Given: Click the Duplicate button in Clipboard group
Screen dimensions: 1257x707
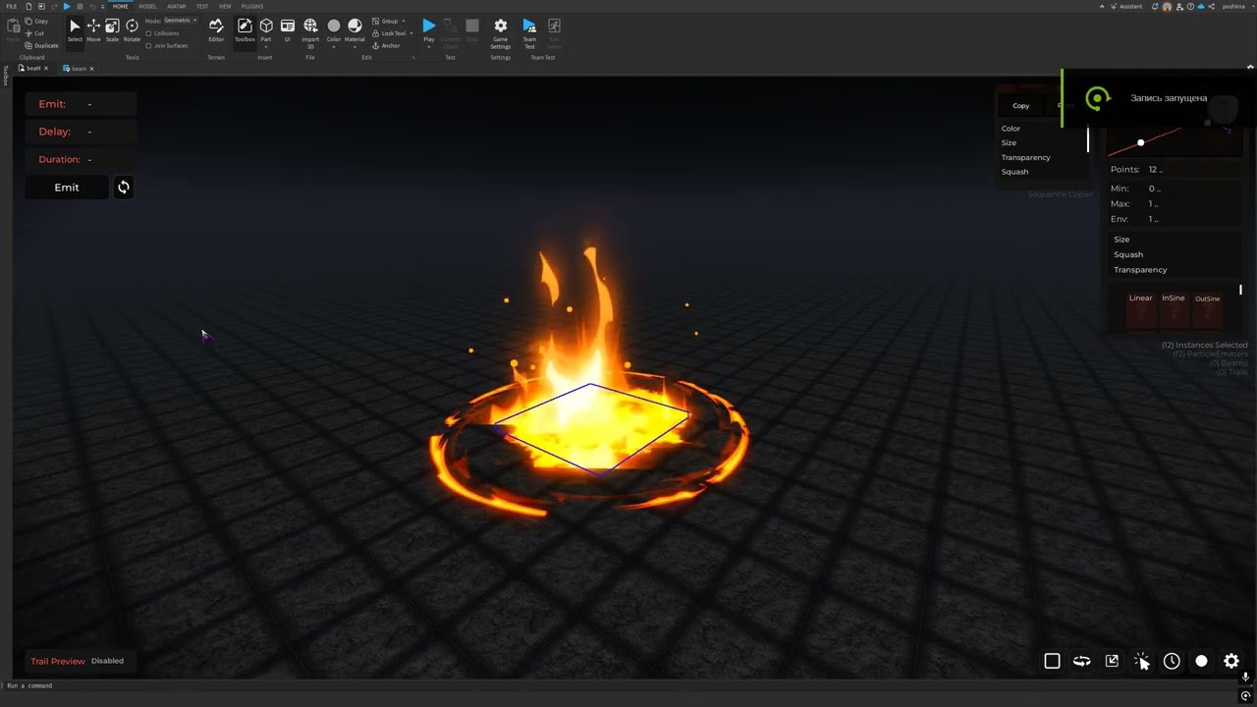Looking at the screenshot, I should point(41,45).
